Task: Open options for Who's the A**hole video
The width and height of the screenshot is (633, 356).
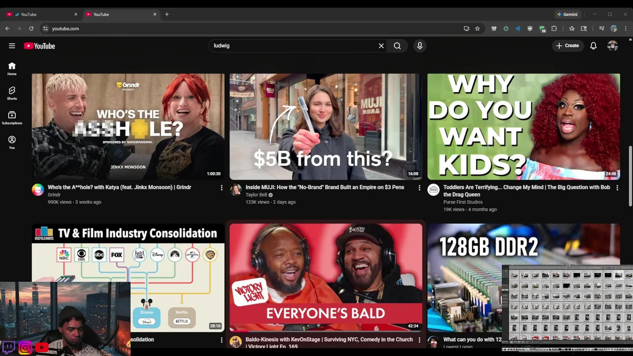Action: [222, 188]
